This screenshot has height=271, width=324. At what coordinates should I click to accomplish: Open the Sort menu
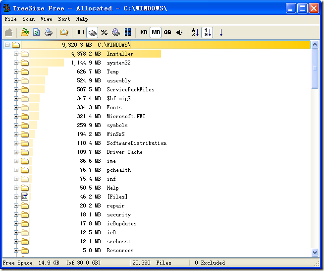64,19
